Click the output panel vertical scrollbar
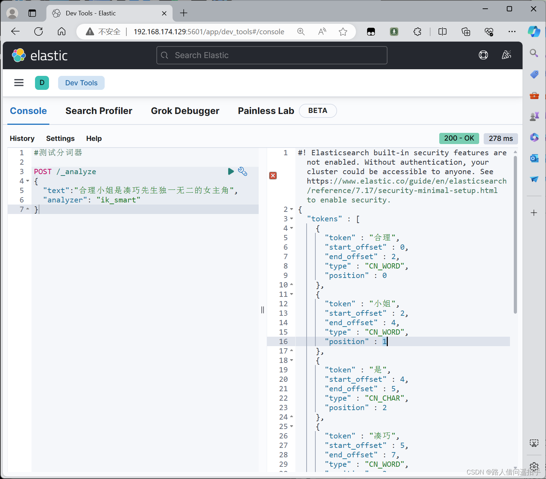The height and width of the screenshot is (479, 546). [515, 234]
